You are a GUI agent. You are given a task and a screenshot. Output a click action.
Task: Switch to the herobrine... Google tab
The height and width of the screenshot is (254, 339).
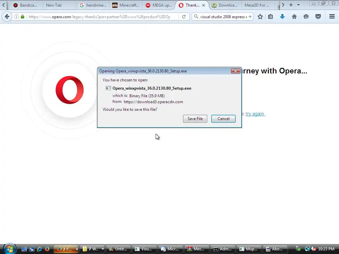(x=93, y=5)
